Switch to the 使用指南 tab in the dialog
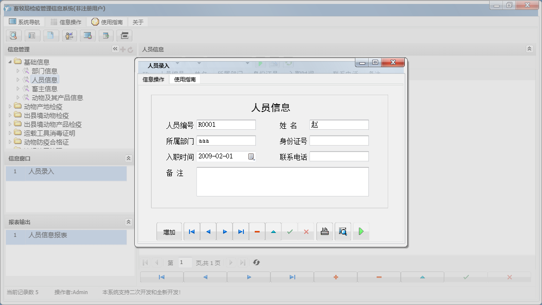This screenshot has height=305, width=542. click(x=184, y=78)
